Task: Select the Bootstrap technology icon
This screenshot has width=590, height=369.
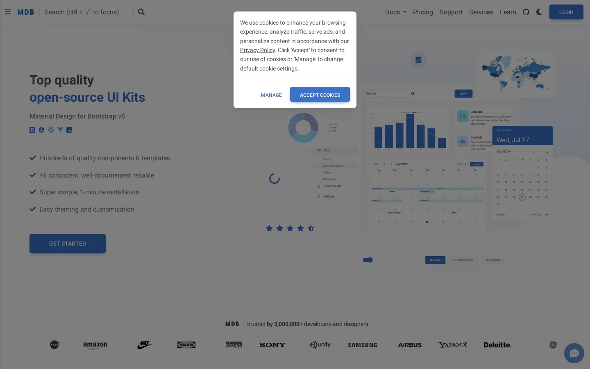Action: click(32, 130)
